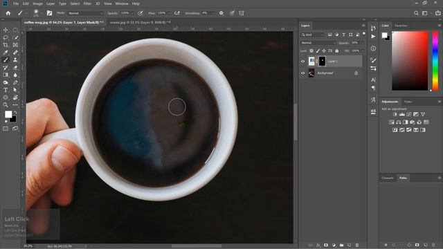Switch to the Styles tab
Screen dimensions: 443x249
coord(408,102)
